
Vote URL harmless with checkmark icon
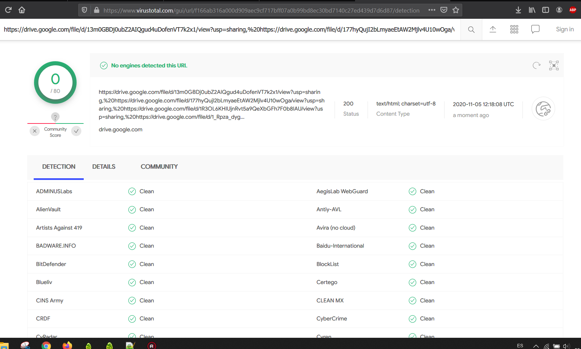tap(76, 131)
